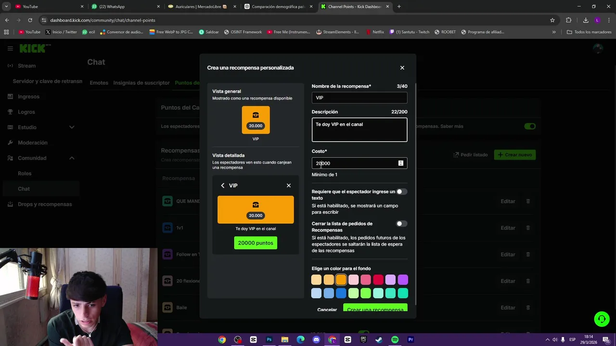Toggle the channel points enabled switch

pyautogui.click(x=530, y=126)
